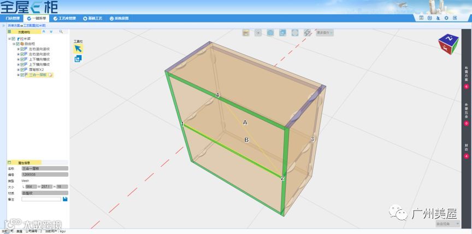The image size is (472, 234).
Task: Click expand-all down chevrons in 方案结构 header
Action: tap(51, 32)
